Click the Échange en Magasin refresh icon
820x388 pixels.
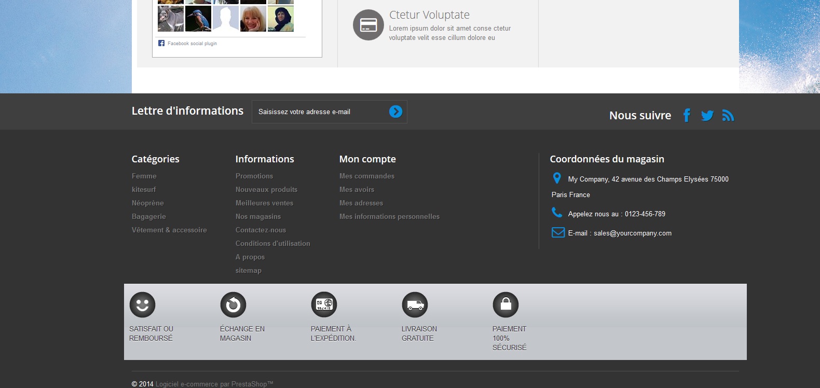point(233,304)
